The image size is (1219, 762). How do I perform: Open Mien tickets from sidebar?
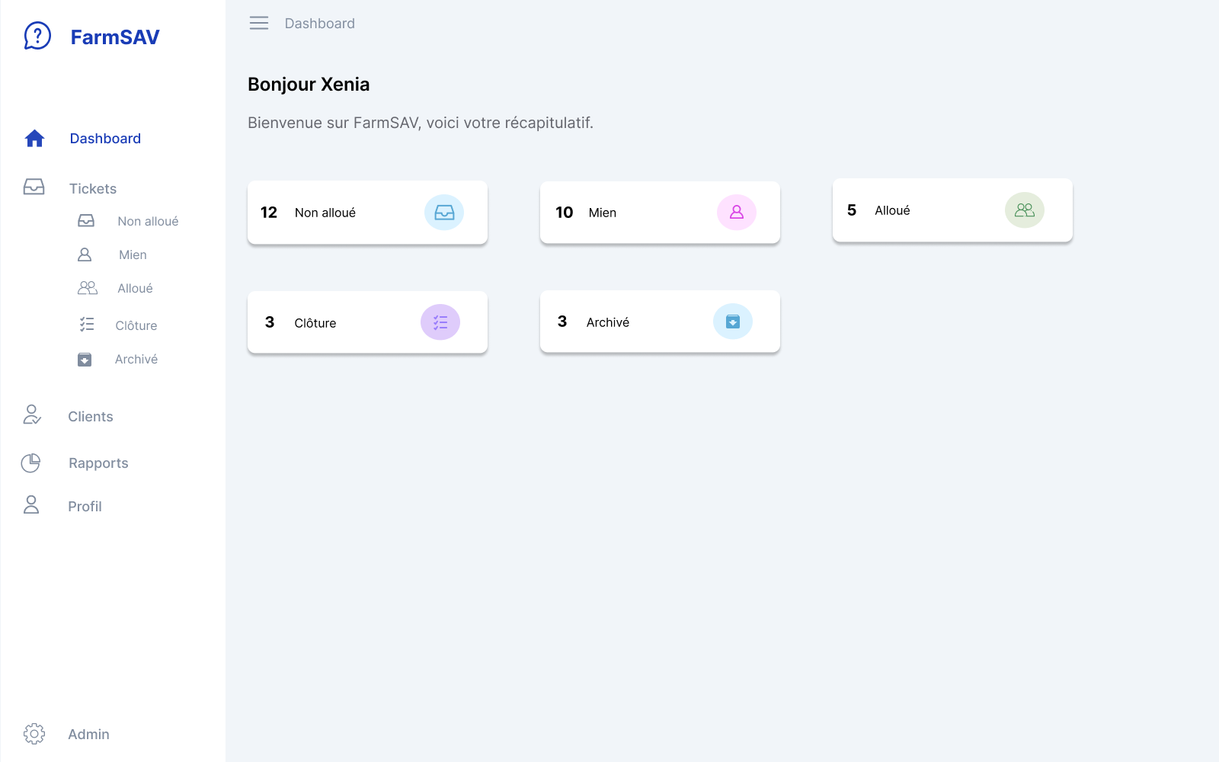(133, 255)
